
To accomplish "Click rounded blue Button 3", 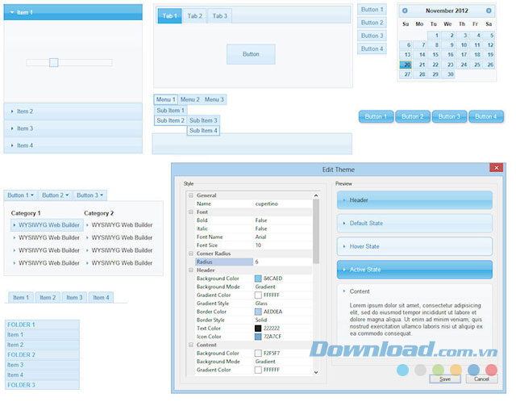I will point(449,117).
